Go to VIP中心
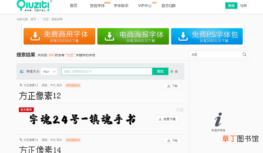Viewport: 263px width, 153px height. pyautogui.click(x=145, y=6)
